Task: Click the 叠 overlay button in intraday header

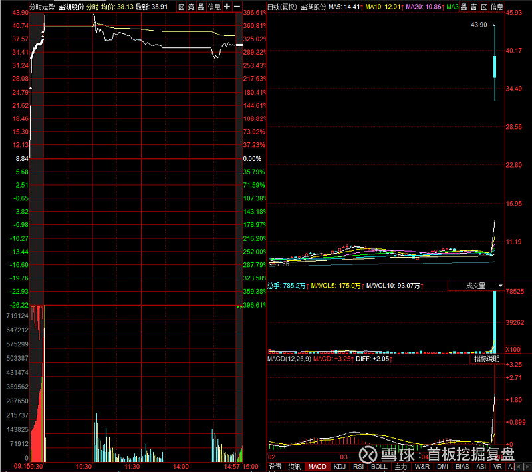Action: tap(201, 7)
